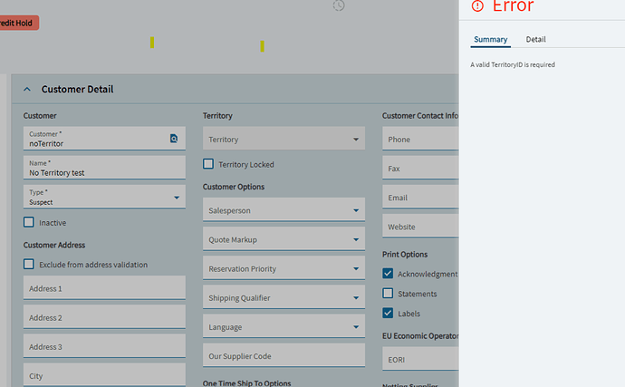Click the Address 1 field

click(104, 287)
